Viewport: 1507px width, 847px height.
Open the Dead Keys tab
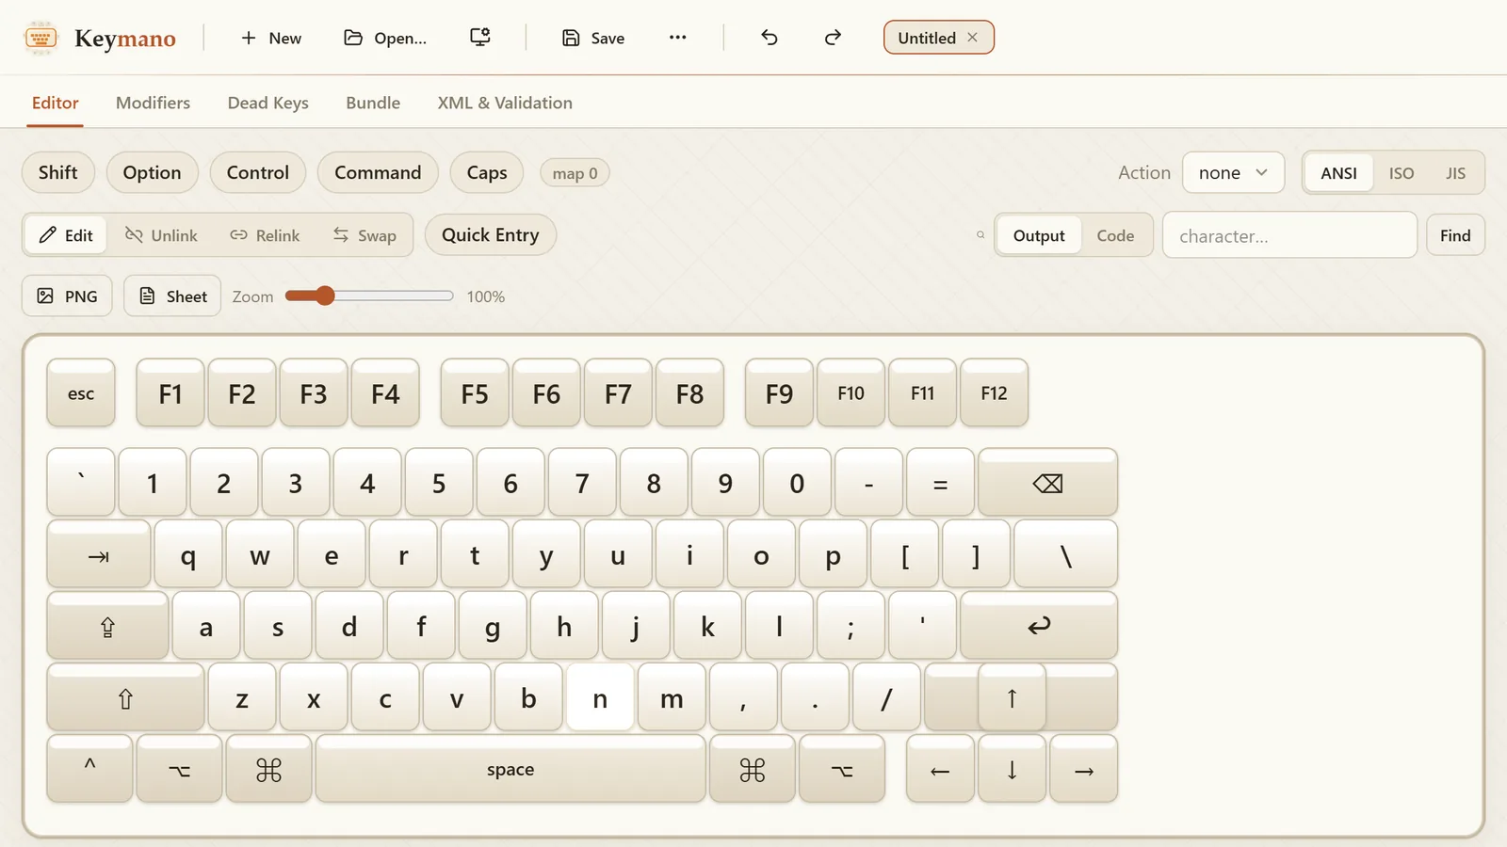pos(267,103)
